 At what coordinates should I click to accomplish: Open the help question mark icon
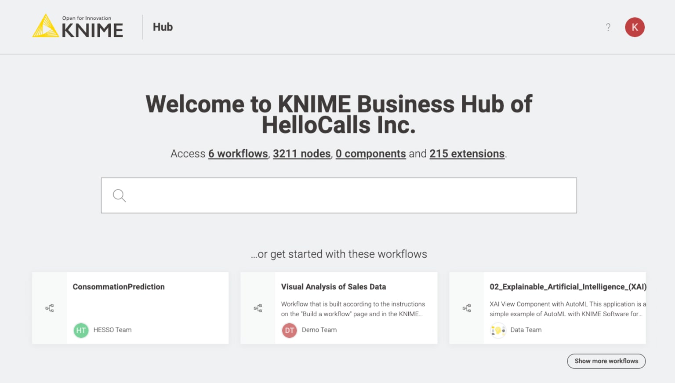tap(608, 27)
